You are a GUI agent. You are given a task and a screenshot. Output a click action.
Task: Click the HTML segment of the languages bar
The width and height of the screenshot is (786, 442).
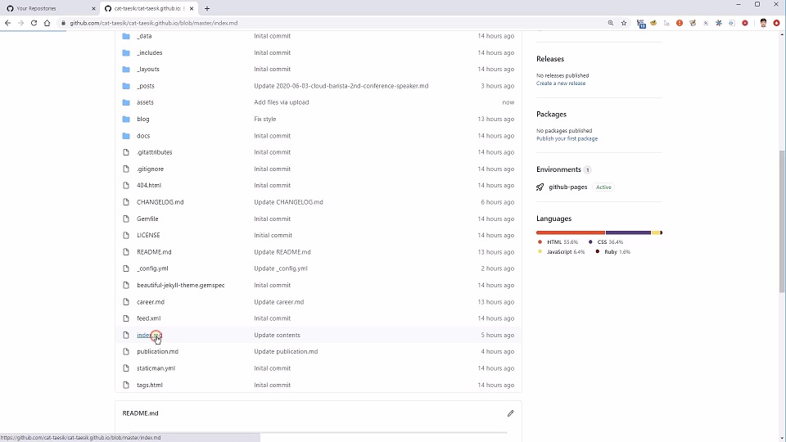[571, 232]
